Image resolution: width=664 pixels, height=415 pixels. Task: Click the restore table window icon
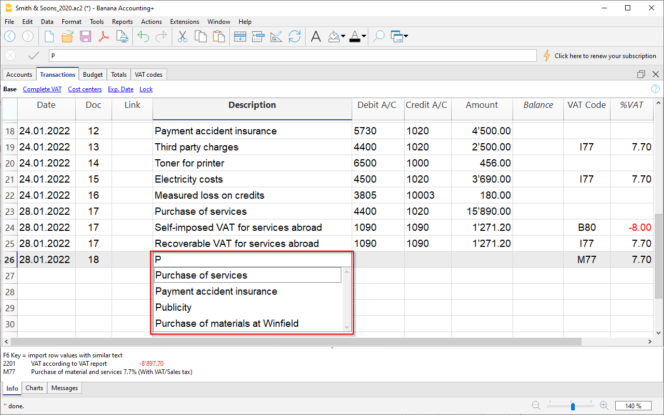[641, 74]
